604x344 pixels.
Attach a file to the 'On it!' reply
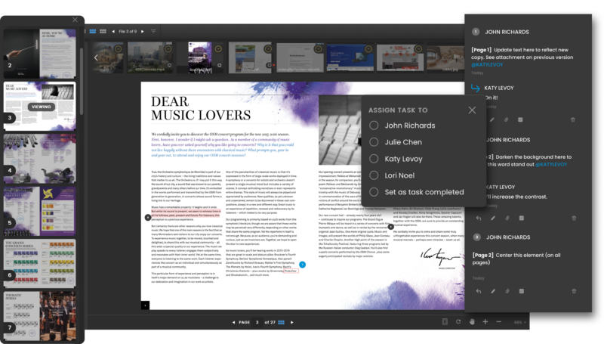click(x=506, y=119)
